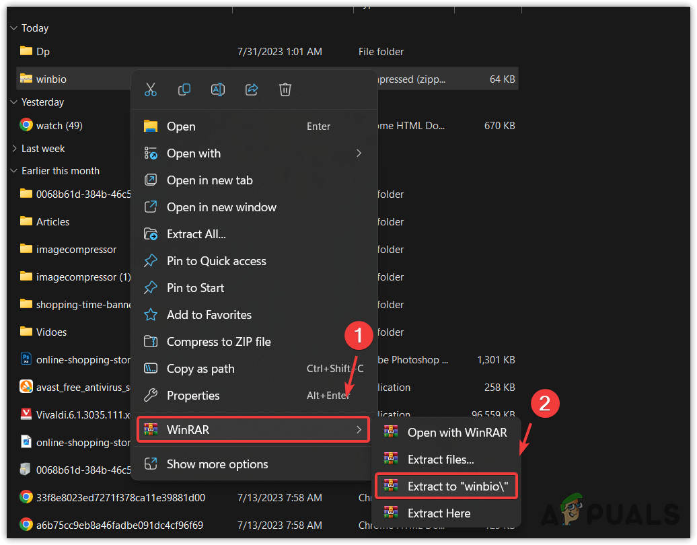Click Show more options

217,464
